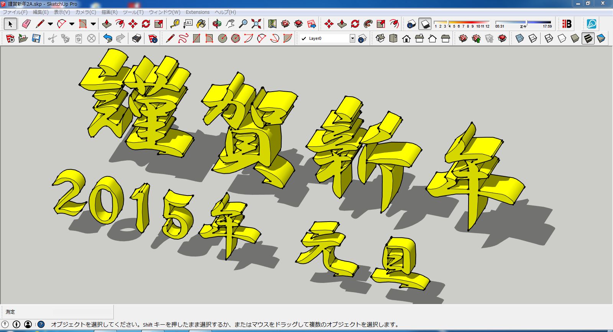
Task: Select the Zoom magnifier tool
Action: coord(243,24)
